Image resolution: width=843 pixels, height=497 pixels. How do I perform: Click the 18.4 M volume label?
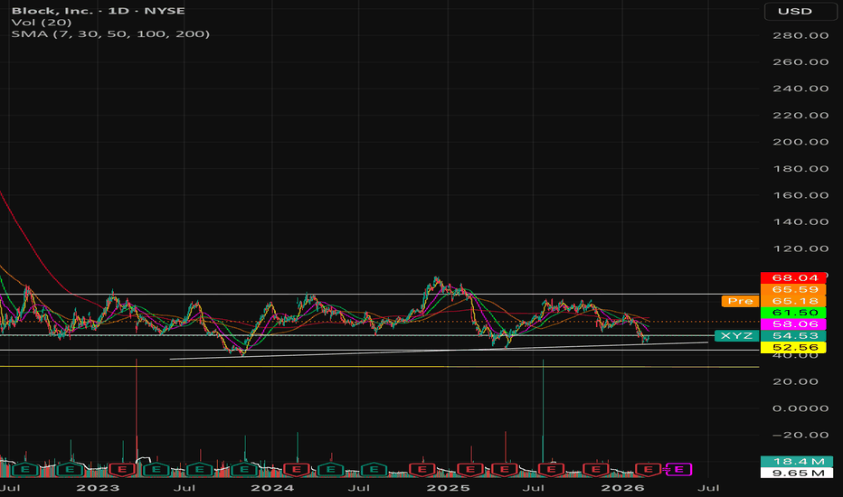pos(797,462)
